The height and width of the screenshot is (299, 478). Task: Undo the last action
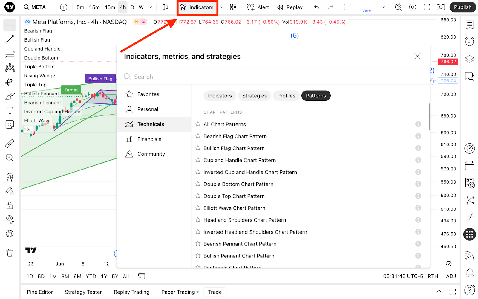pos(317,7)
